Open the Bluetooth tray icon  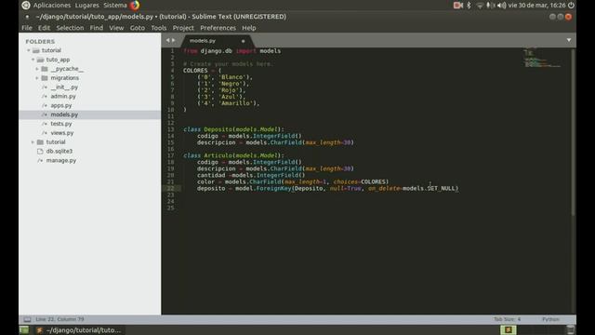[469, 6]
